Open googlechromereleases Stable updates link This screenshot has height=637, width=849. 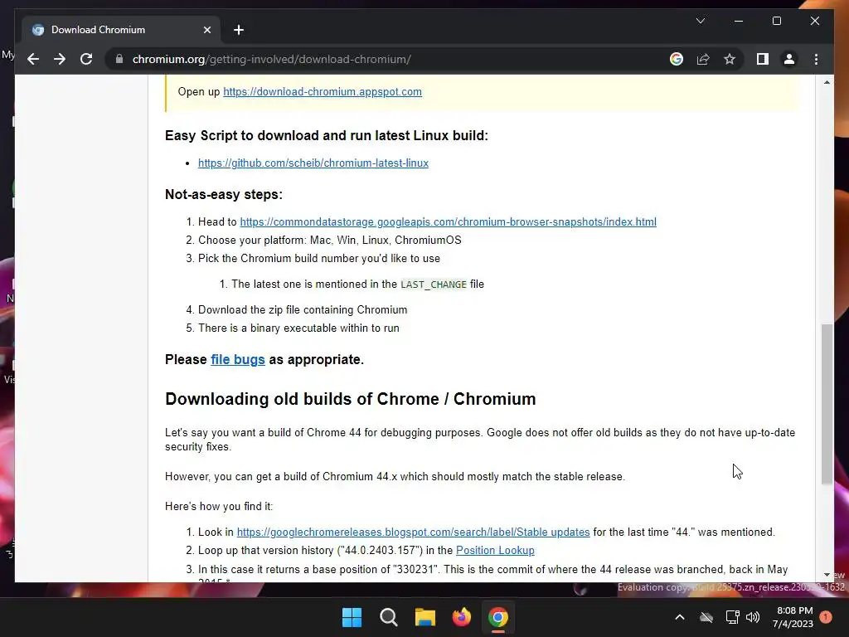(x=413, y=532)
